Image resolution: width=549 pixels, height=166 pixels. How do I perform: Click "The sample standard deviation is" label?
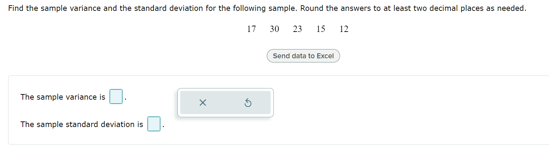pos(82,124)
